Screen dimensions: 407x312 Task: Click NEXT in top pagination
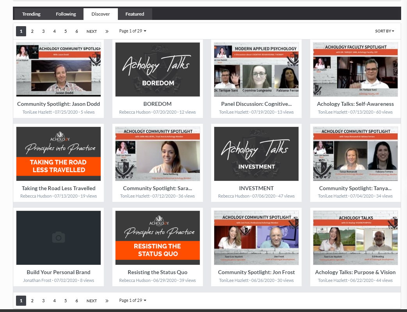coord(92,31)
